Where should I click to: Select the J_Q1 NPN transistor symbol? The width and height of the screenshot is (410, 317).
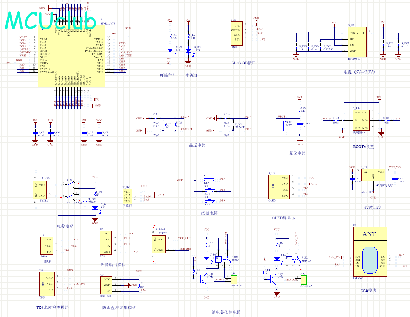coord(203,279)
